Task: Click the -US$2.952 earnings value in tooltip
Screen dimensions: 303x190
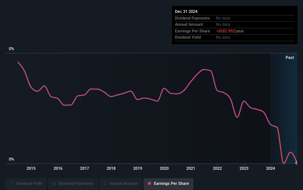Action: (x=225, y=31)
